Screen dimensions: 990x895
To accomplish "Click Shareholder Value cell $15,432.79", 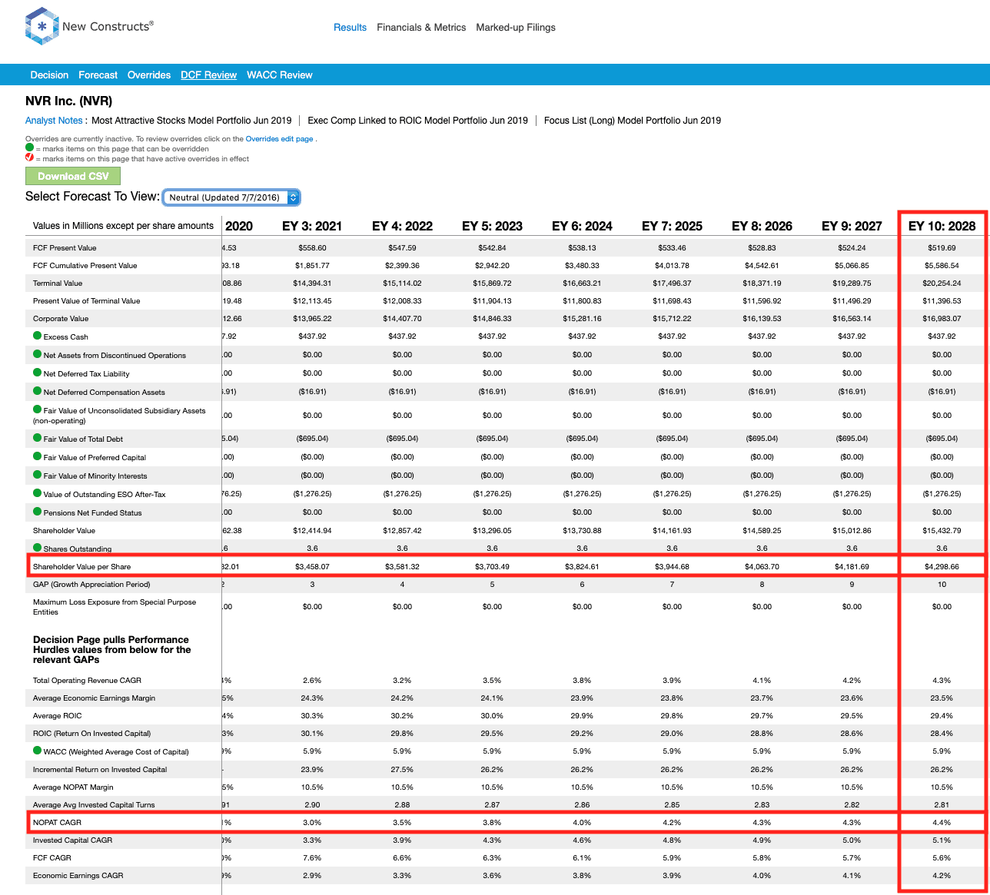I will 942,530.
